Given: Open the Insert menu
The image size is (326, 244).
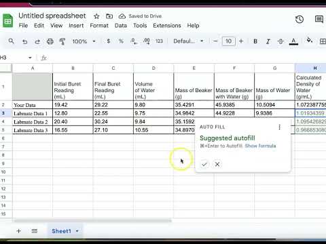Looking at the screenshot, I should point(76,26).
